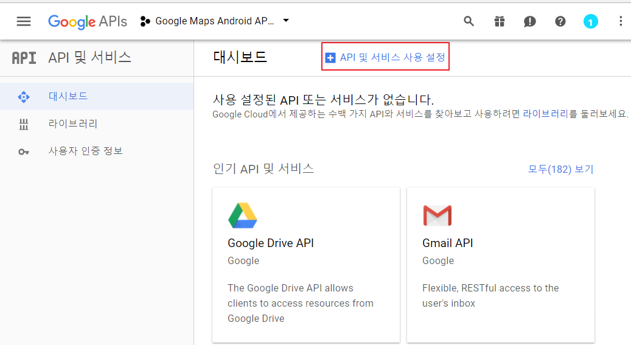Screen dimensions: 631x345
Task: Click Google publisher label under Drive API
Action: (243, 261)
